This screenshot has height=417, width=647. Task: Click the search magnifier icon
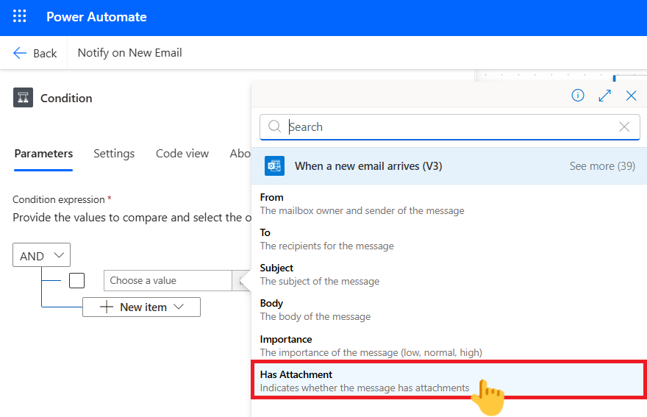point(275,127)
